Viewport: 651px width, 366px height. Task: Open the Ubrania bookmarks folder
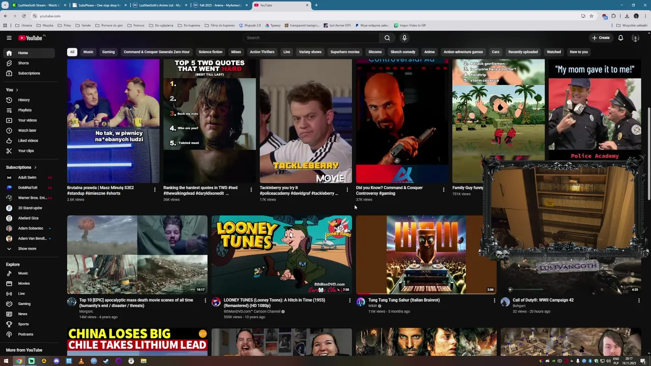pos(23,25)
